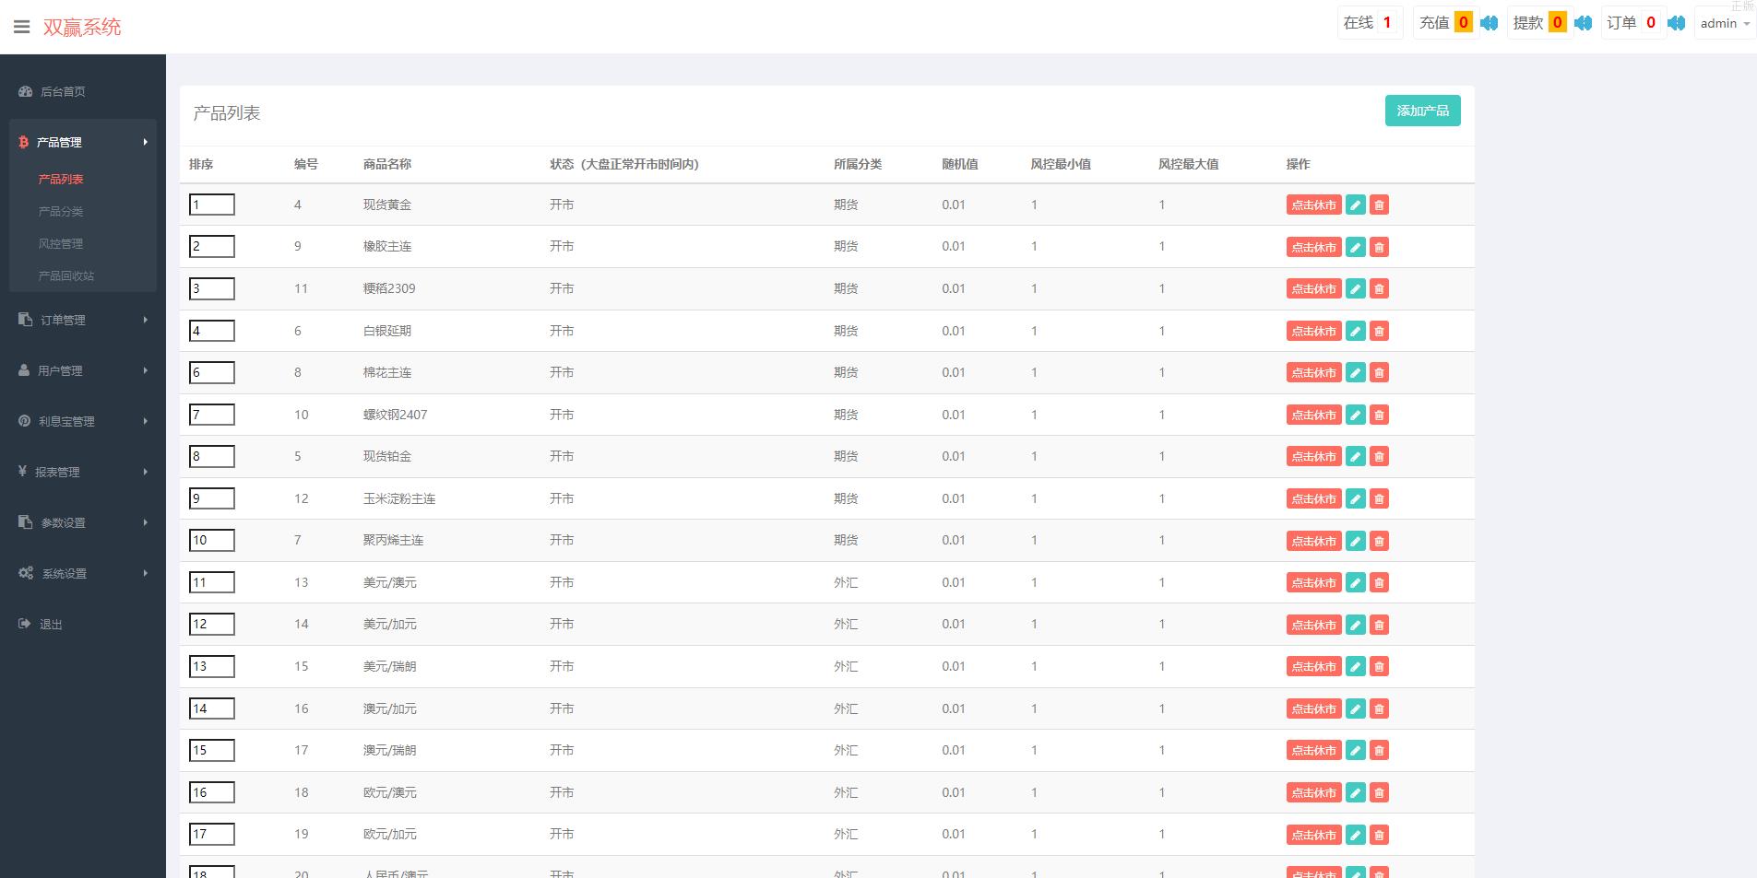Open the admin user dropdown
The width and height of the screenshot is (1757, 878).
(x=1724, y=24)
